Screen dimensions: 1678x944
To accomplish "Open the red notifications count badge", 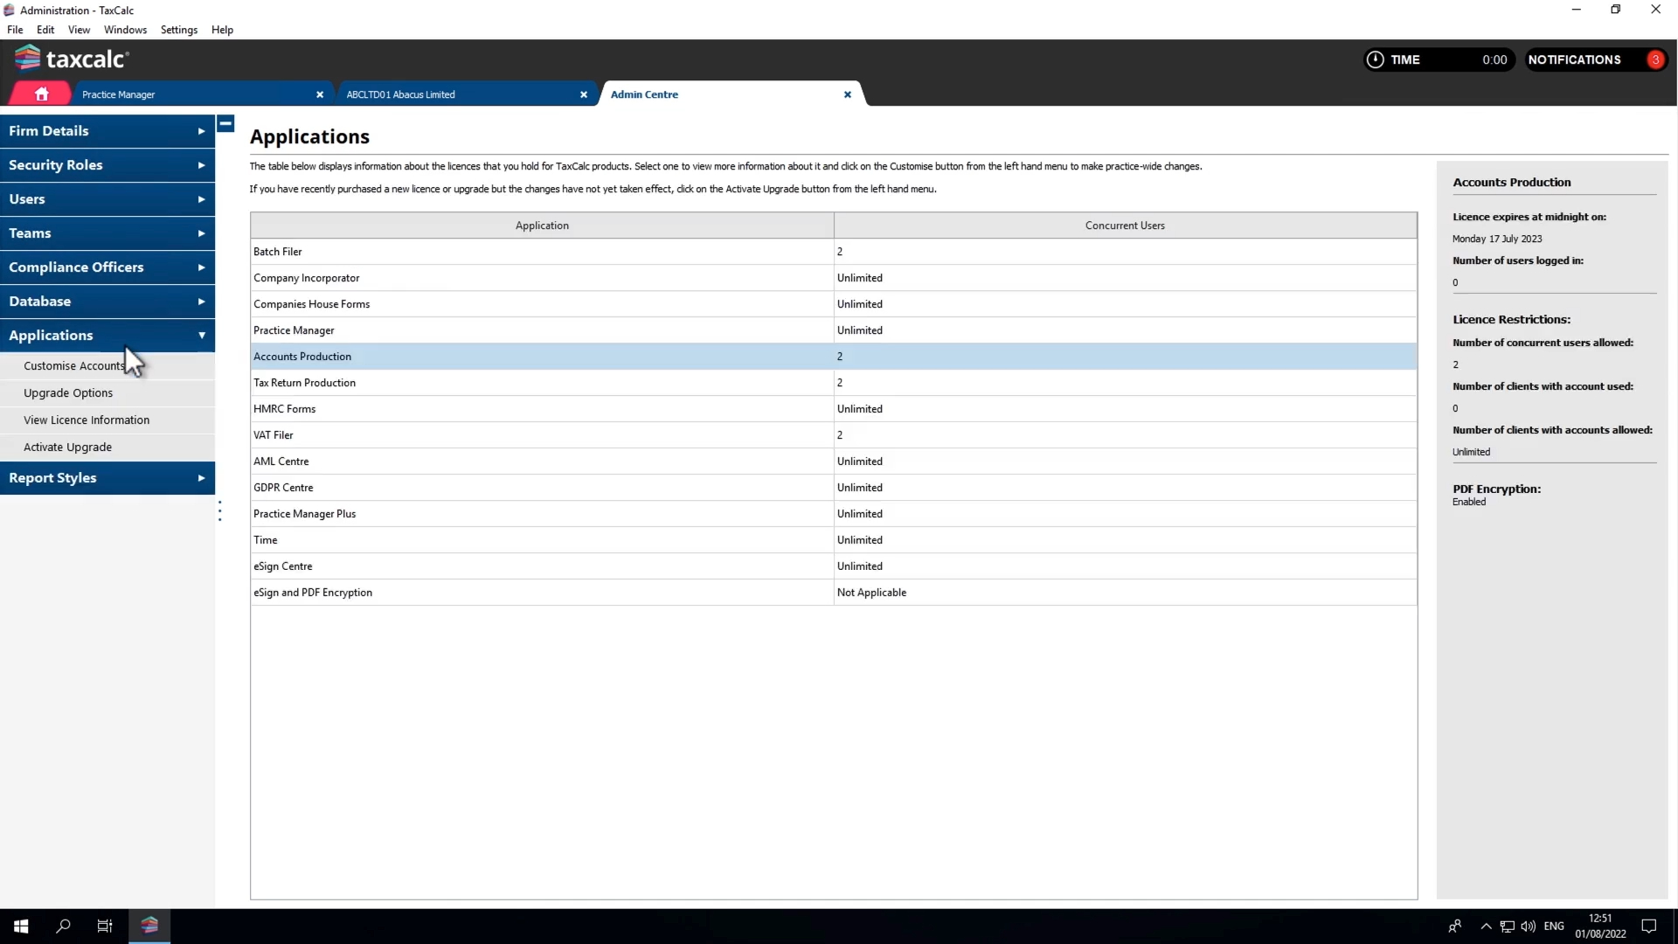I will point(1655,59).
